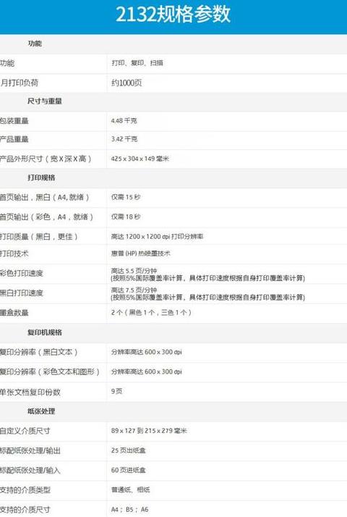Click the value '约1000页'

pyautogui.click(x=127, y=83)
